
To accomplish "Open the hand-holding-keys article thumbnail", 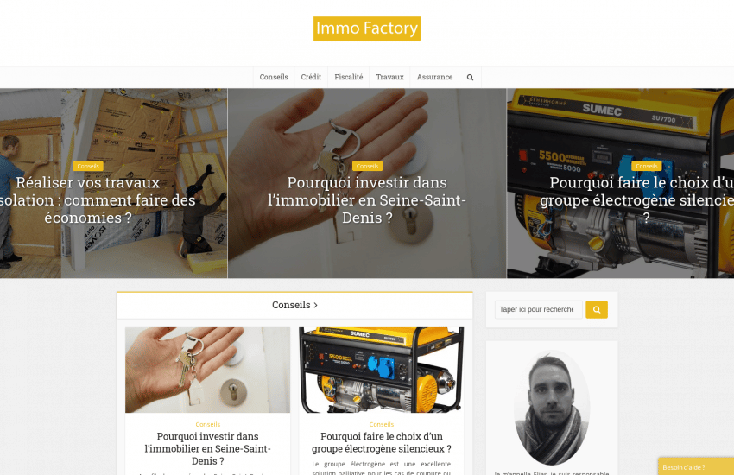I will [x=208, y=370].
